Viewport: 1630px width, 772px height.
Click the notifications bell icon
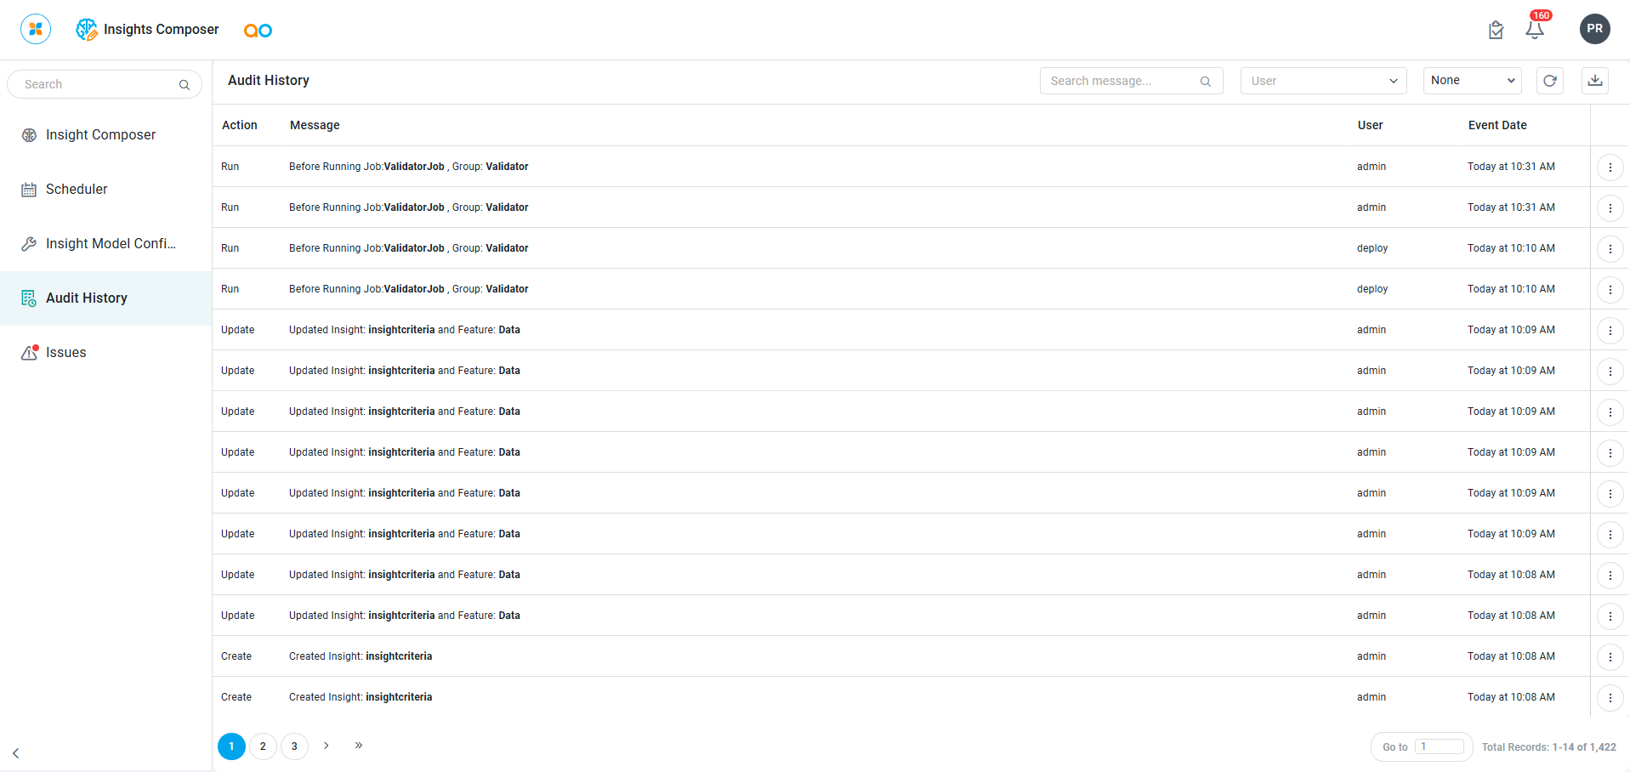(x=1534, y=30)
